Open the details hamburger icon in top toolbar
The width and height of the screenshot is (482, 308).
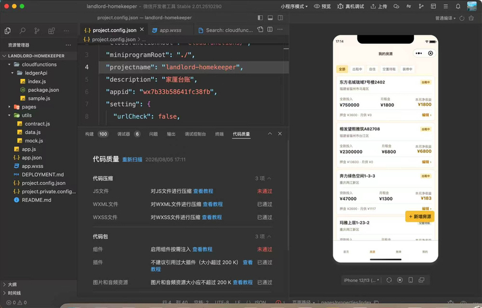coord(445,7)
